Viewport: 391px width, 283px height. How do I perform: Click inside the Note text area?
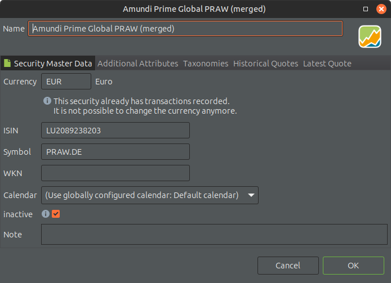point(214,235)
